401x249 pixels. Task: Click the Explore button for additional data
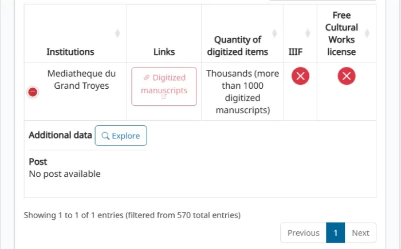[x=121, y=136]
